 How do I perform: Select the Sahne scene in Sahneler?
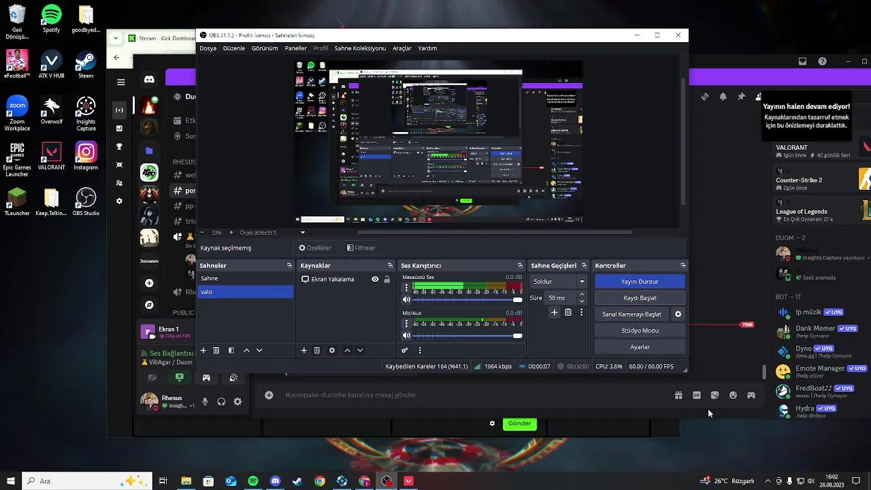pos(246,278)
